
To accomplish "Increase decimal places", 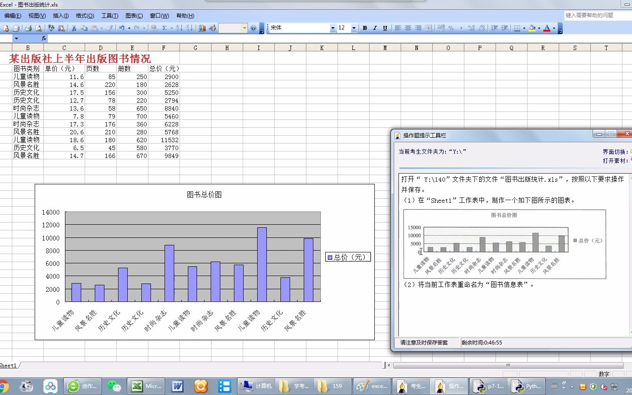I will coord(471,28).
